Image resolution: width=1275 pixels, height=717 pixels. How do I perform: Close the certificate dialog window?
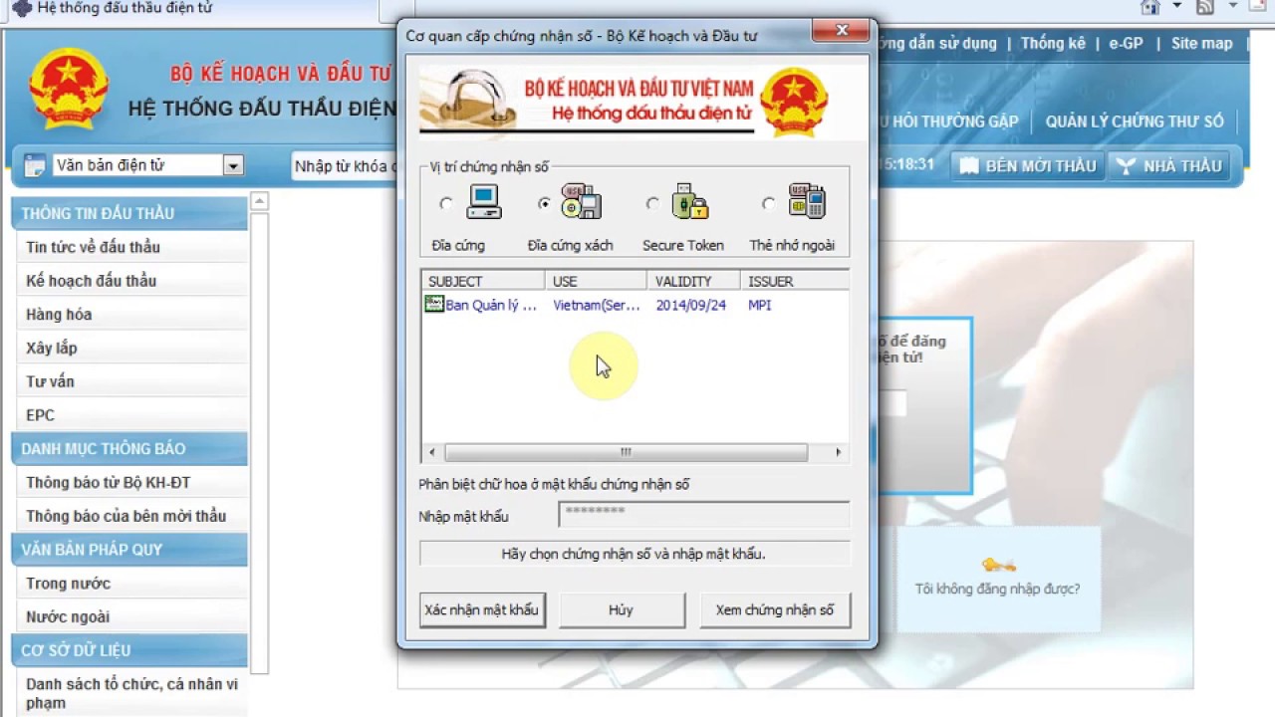pyautogui.click(x=842, y=31)
